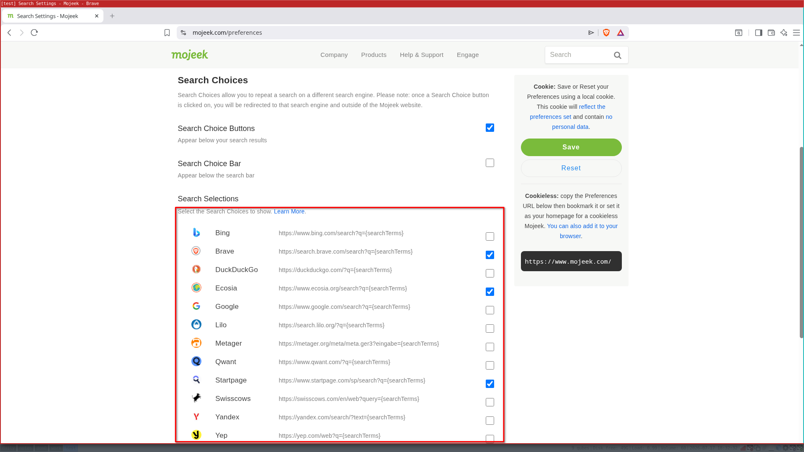Screen dimensions: 804x452
Task: Click the site settings icon in address bar
Action: coord(183,33)
